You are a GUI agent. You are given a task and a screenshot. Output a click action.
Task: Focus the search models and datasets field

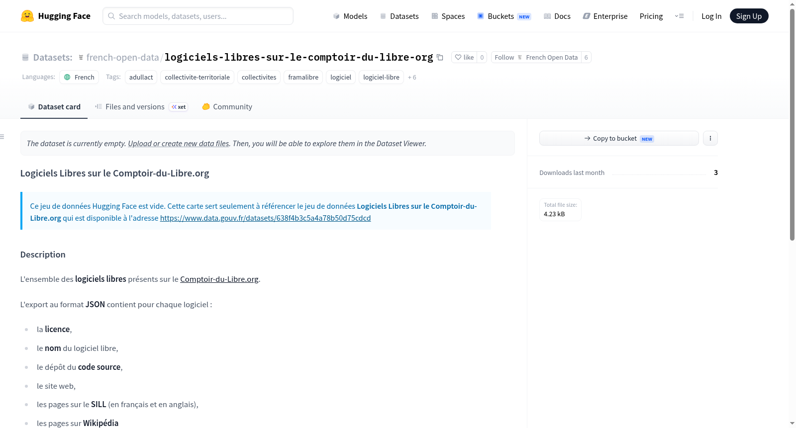coord(198,16)
